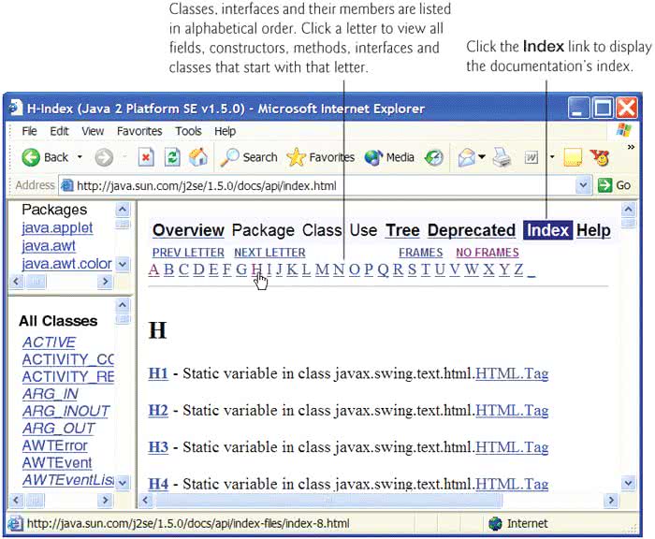Open the Favorites menu
The image size is (655, 539).
[x=139, y=131]
